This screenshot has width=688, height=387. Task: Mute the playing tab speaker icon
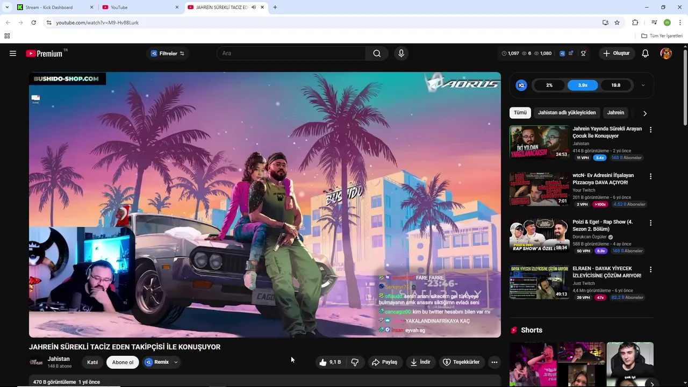pos(254,8)
